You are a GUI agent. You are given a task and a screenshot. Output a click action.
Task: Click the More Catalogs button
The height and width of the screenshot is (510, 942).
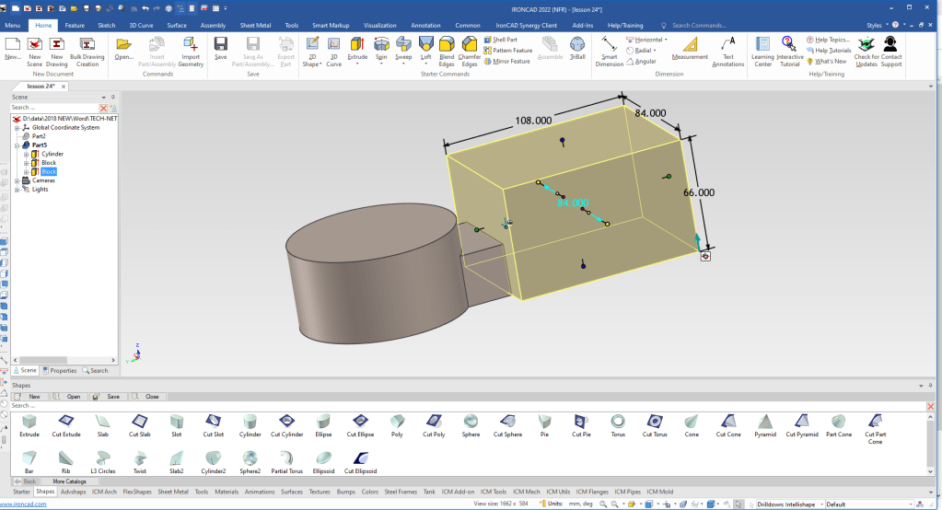coord(70,481)
